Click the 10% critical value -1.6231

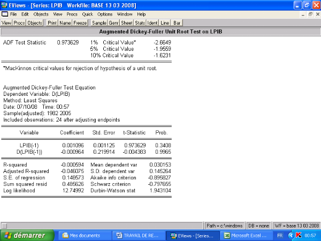[162, 55]
